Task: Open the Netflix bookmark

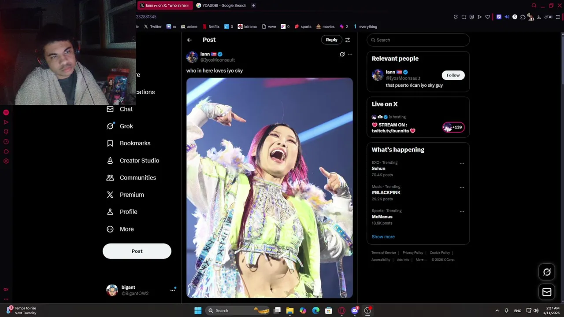Action: pyautogui.click(x=210, y=27)
